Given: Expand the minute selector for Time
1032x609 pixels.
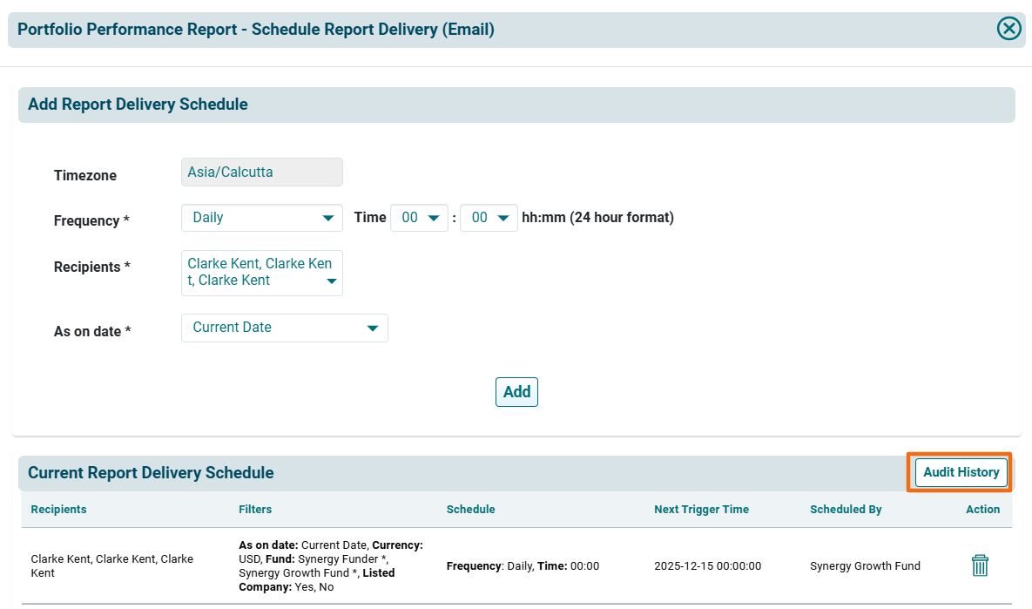Looking at the screenshot, I should point(489,218).
